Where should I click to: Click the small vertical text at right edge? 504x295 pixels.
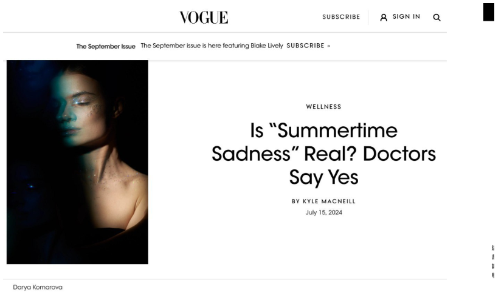click(x=492, y=261)
